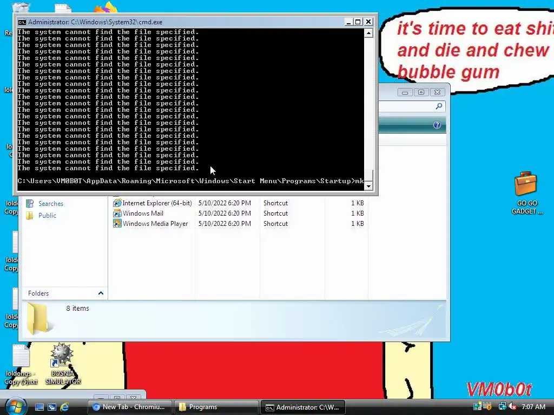Launch Internet Explorer from quick launch
The image size is (554, 415).
click(64, 407)
